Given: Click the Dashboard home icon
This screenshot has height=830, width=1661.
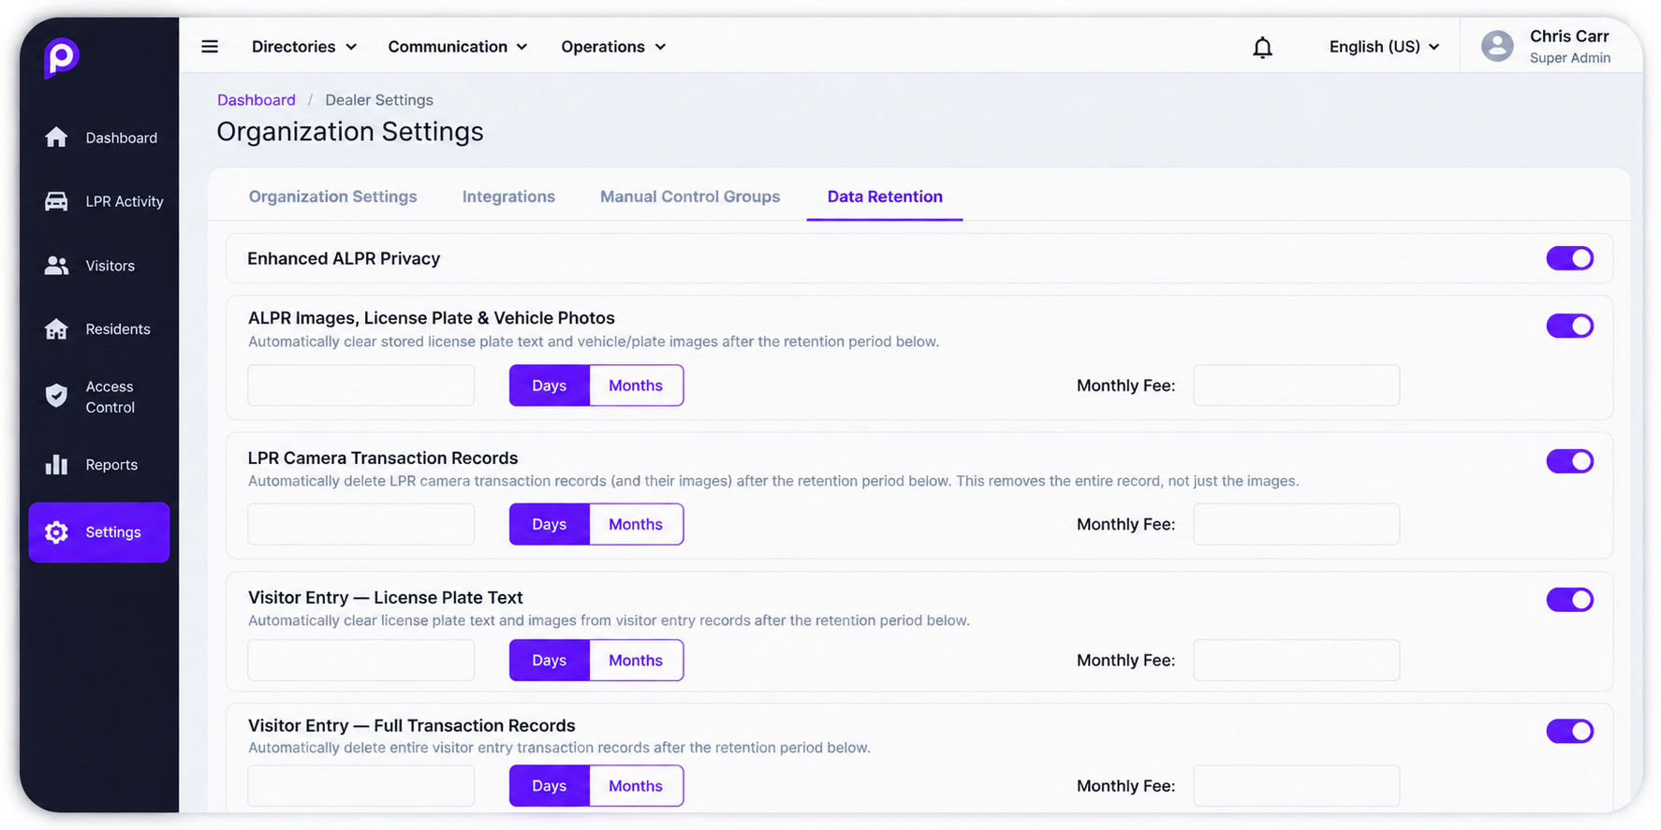Looking at the screenshot, I should 56,138.
